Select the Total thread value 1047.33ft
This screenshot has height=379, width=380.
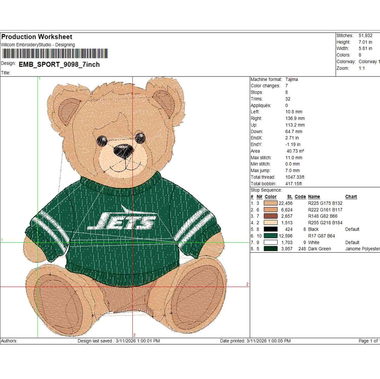295,177
